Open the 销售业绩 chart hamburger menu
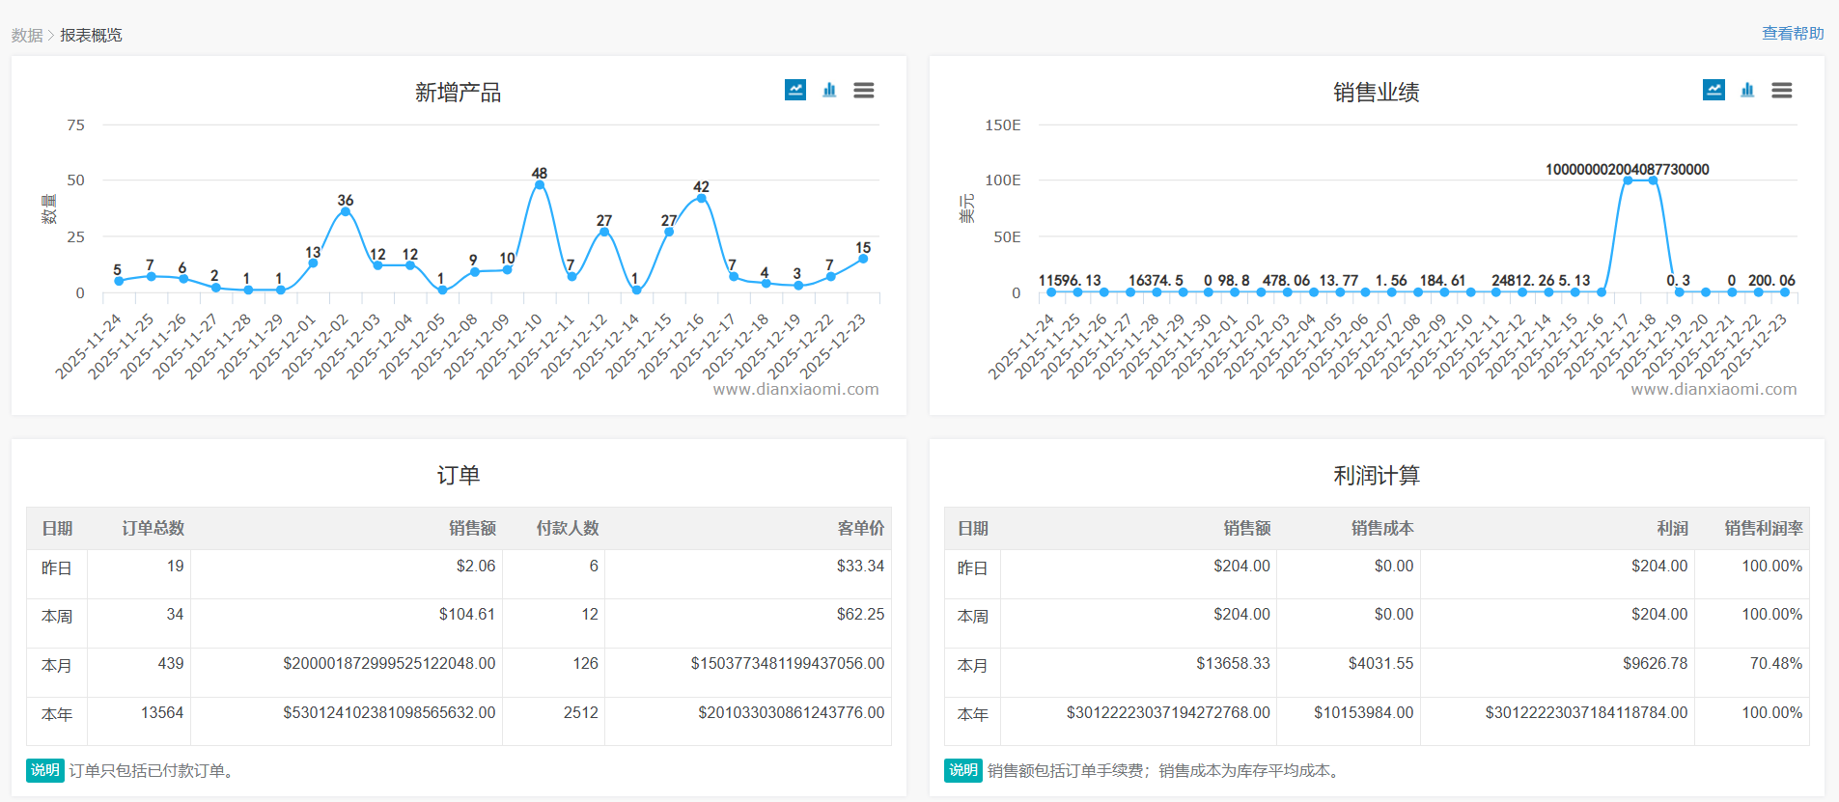This screenshot has width=1839, height=802. [1782, 90]
